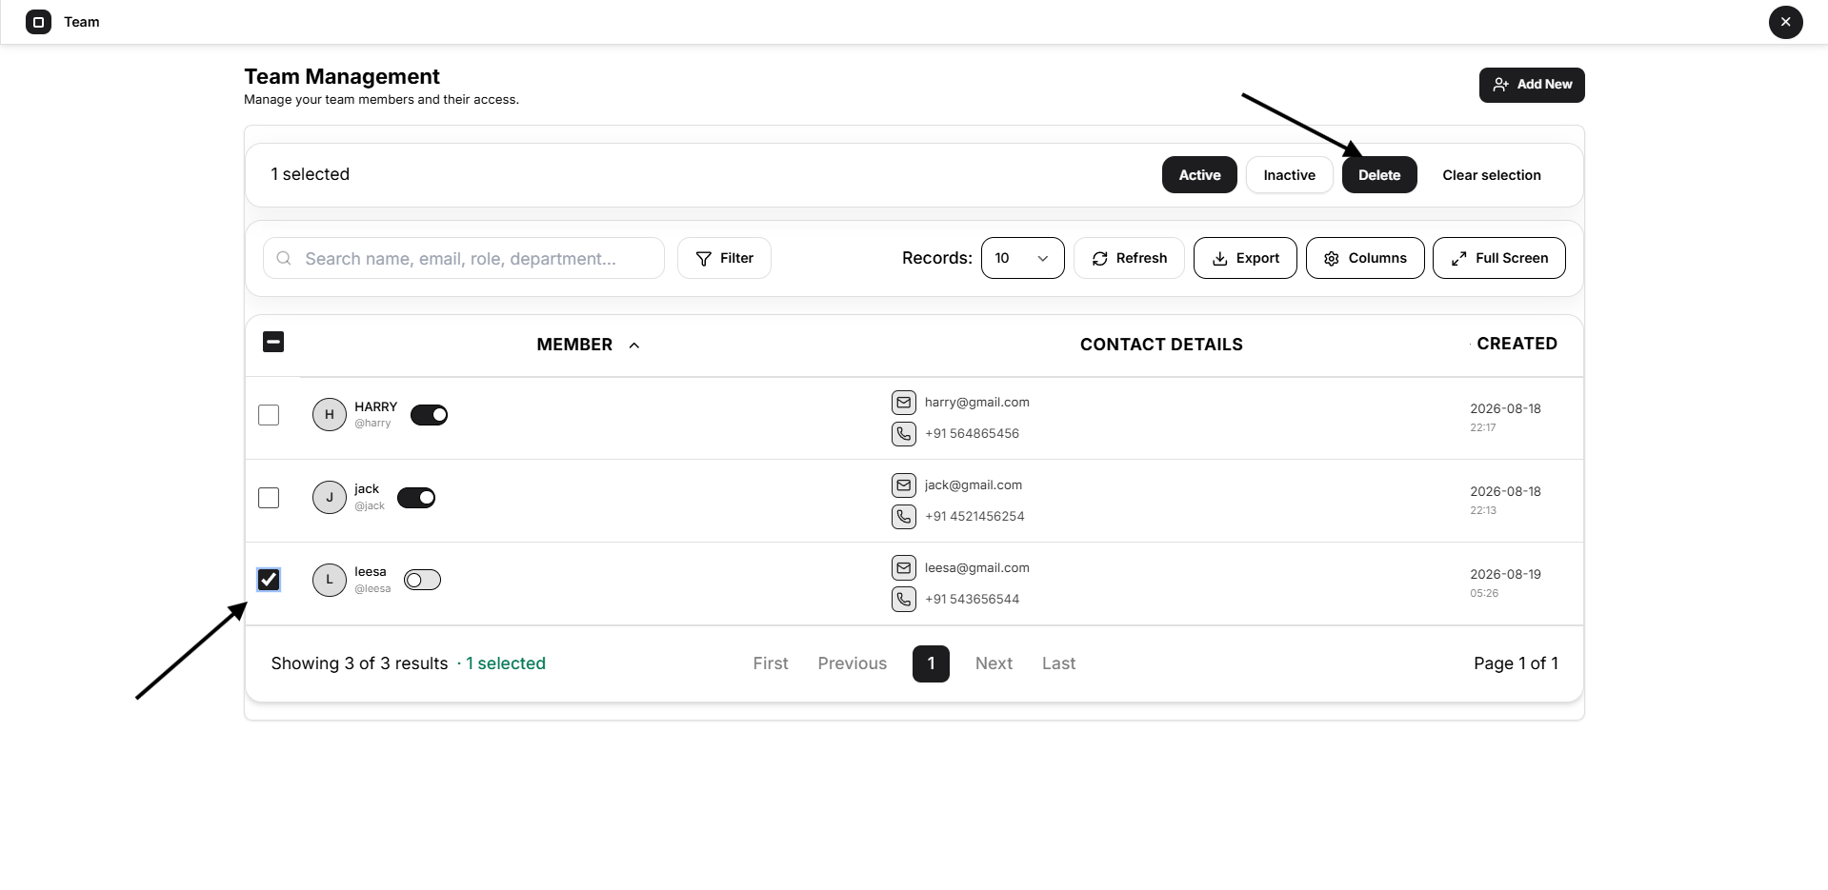Screen dimensions: 1828x890
Task: Open the Records per page dropdown
Action: click(1022, 258)
